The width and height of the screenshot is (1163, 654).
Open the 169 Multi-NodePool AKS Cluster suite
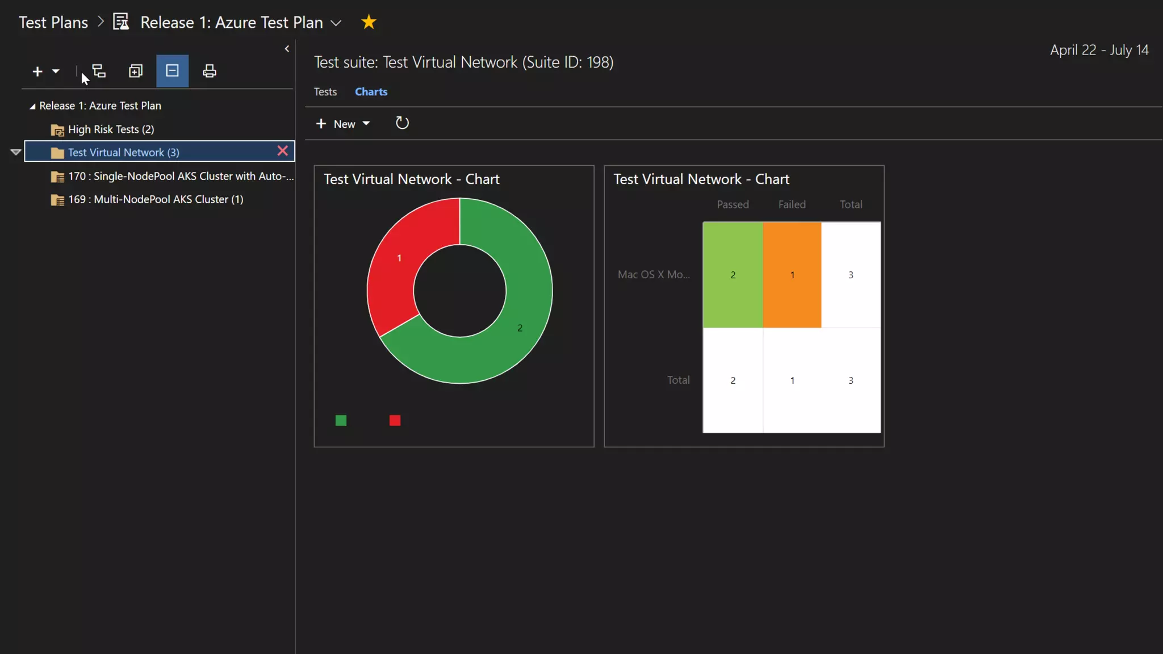[155, 200]
